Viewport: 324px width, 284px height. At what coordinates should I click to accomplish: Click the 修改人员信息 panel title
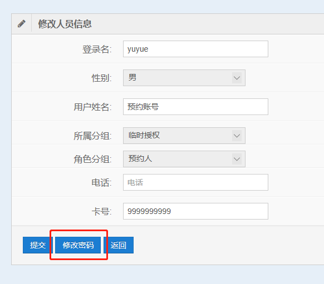65,24
